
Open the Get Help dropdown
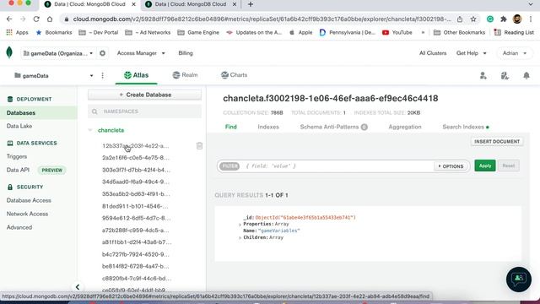(471, 53)
